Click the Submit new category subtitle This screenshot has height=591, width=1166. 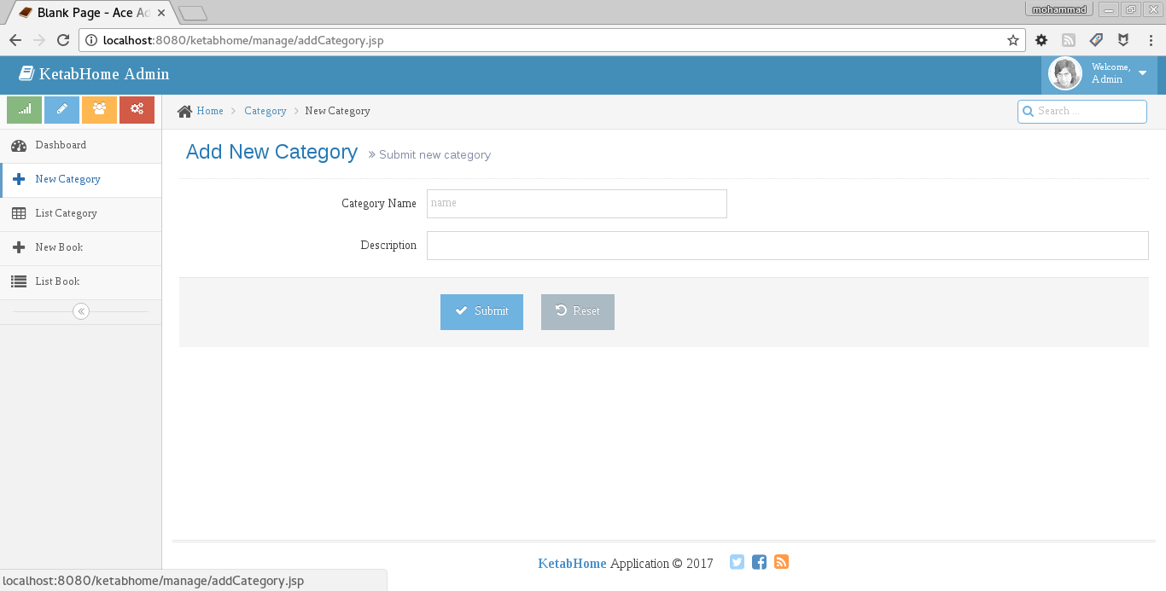[434, 155]
